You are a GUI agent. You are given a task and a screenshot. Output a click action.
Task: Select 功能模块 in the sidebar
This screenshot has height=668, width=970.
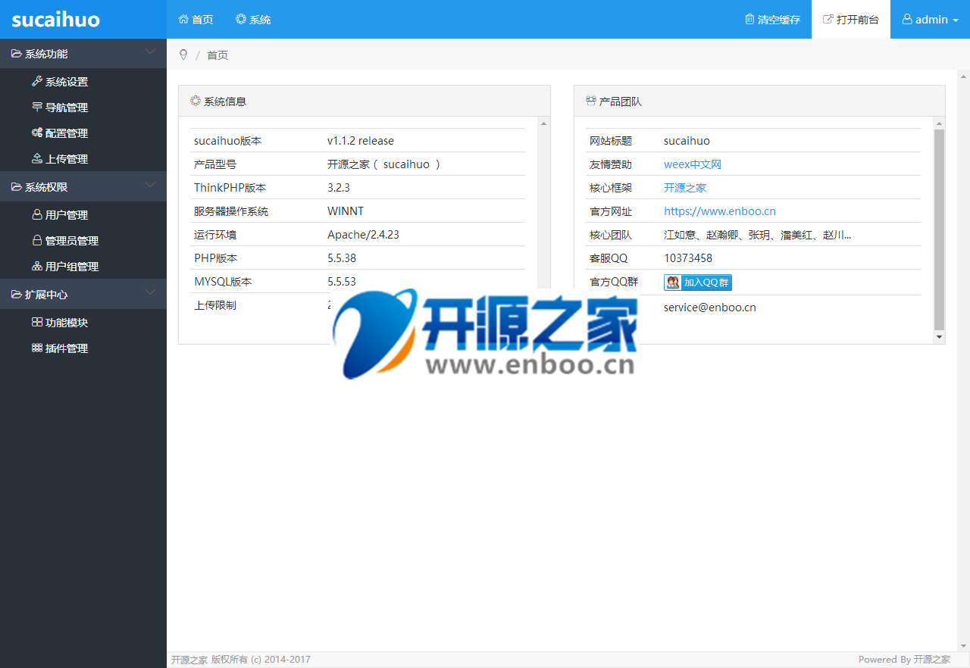click(x=83, y=322)
